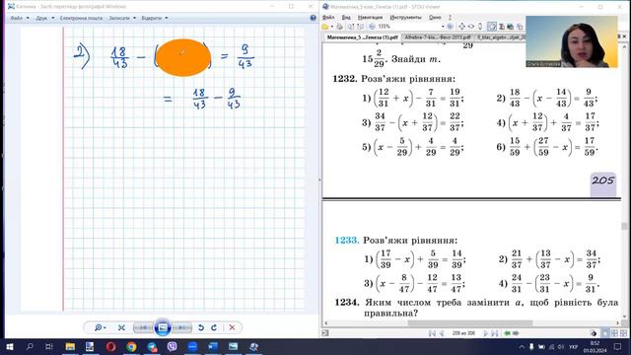Open Viber from taskbar
Screen dimensions: 631x355
click(x=173, y=346)
